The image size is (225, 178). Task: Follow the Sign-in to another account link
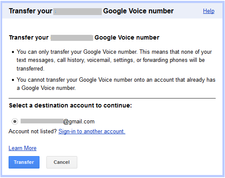(92, 132)
